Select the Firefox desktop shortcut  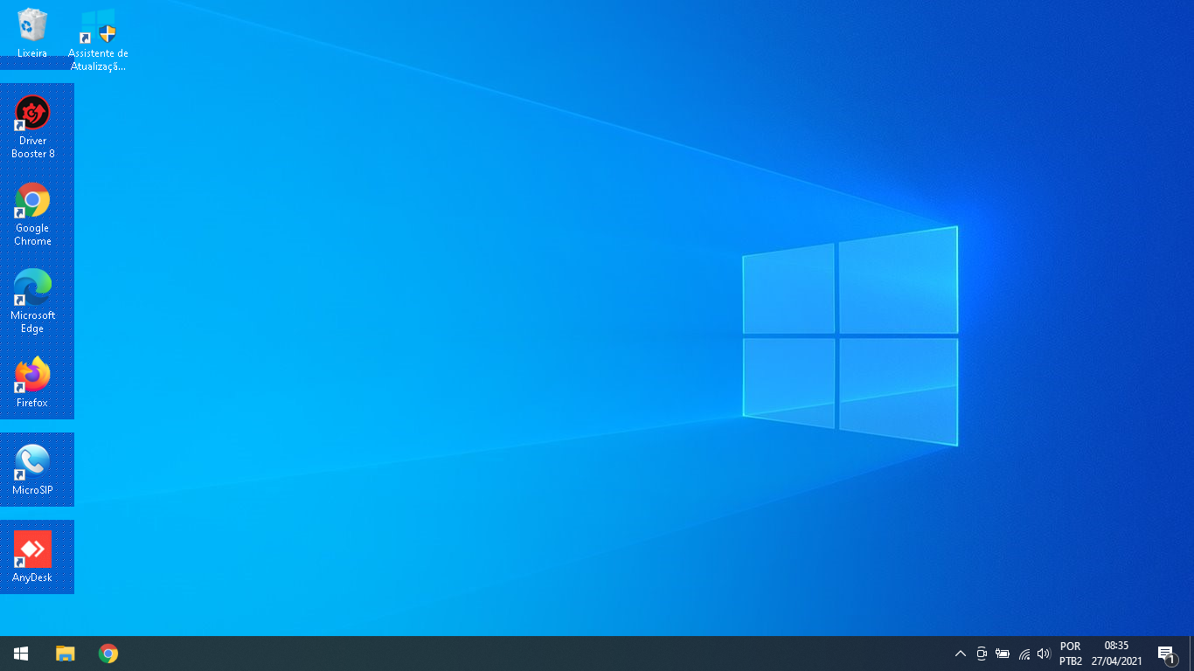pos(32,383)
